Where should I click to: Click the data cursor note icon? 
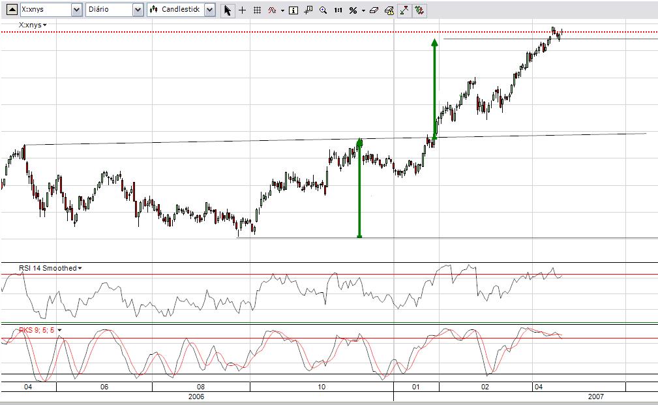point(308,10)
